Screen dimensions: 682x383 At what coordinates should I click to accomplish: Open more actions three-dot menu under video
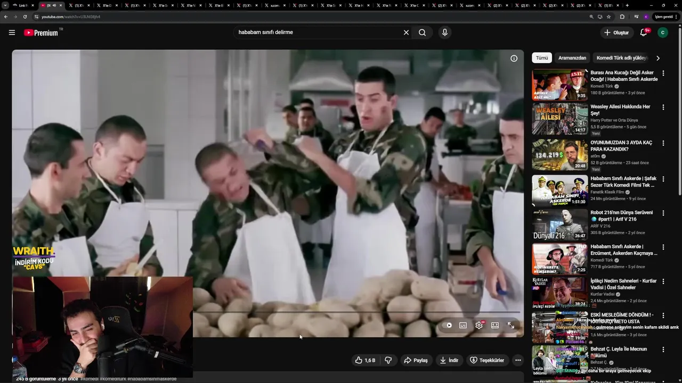517,360
